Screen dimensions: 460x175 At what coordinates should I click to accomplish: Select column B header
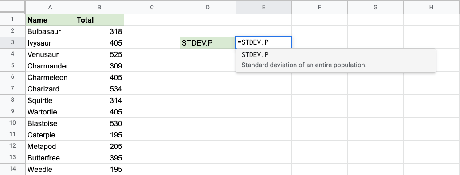99,8
